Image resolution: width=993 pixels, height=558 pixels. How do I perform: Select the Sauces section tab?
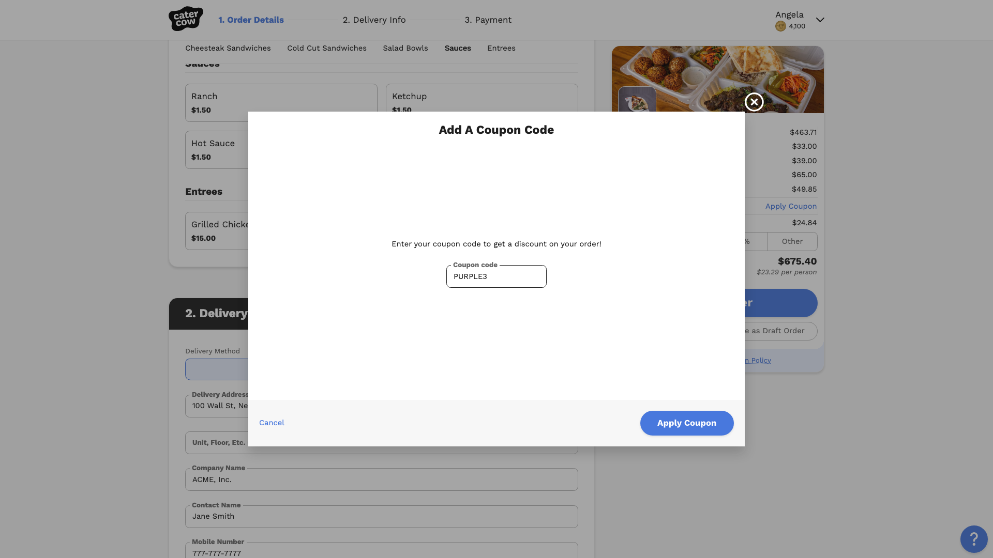458,48
